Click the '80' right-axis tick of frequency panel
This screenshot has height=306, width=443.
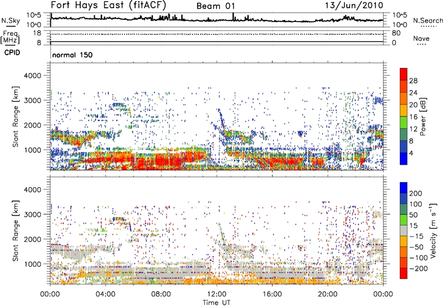coord(396,33)
